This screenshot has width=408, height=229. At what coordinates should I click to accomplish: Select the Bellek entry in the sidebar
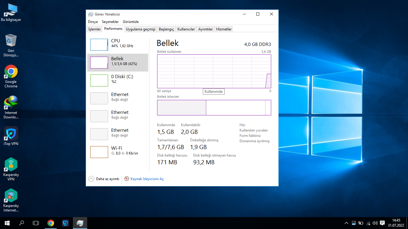pyautogui.click(x=118, y=63)
